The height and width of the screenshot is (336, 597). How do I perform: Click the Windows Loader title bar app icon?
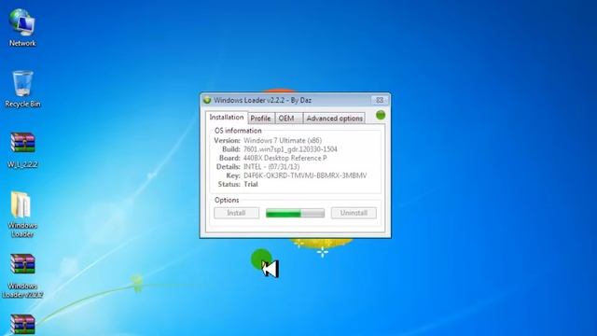coord(207,100)
